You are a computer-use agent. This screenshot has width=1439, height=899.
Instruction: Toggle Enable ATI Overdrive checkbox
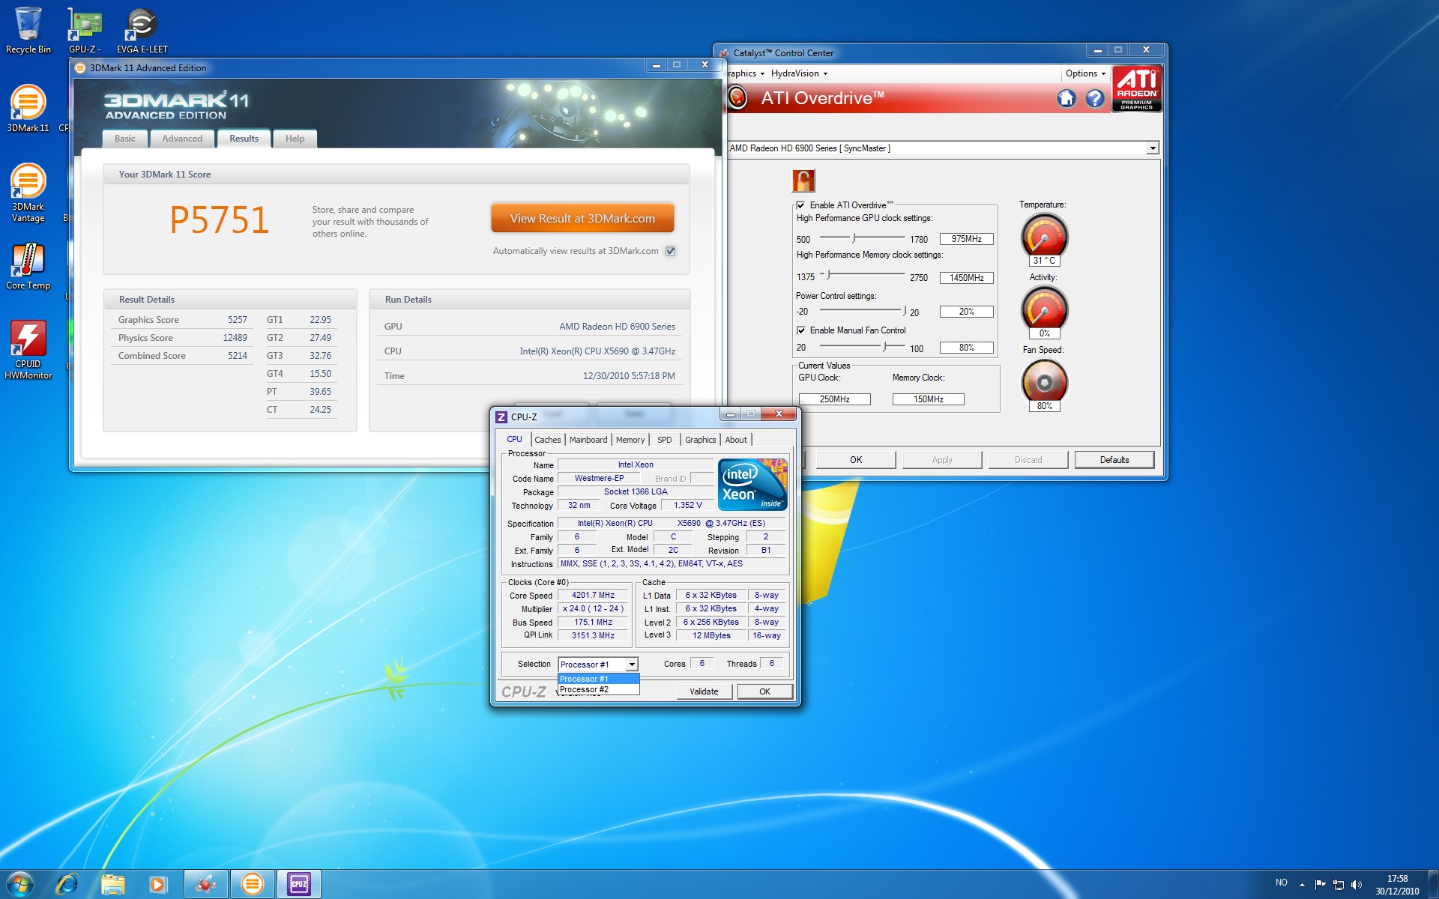801,205
